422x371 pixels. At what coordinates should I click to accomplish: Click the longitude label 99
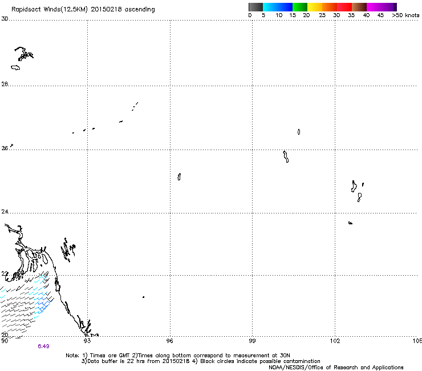252,341
